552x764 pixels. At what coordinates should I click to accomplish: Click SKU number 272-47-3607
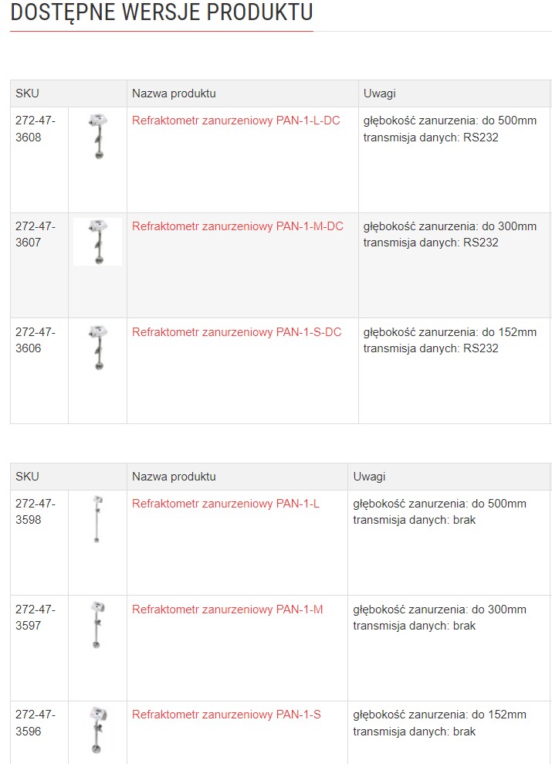pyautogui.click(x=36, y=234)
